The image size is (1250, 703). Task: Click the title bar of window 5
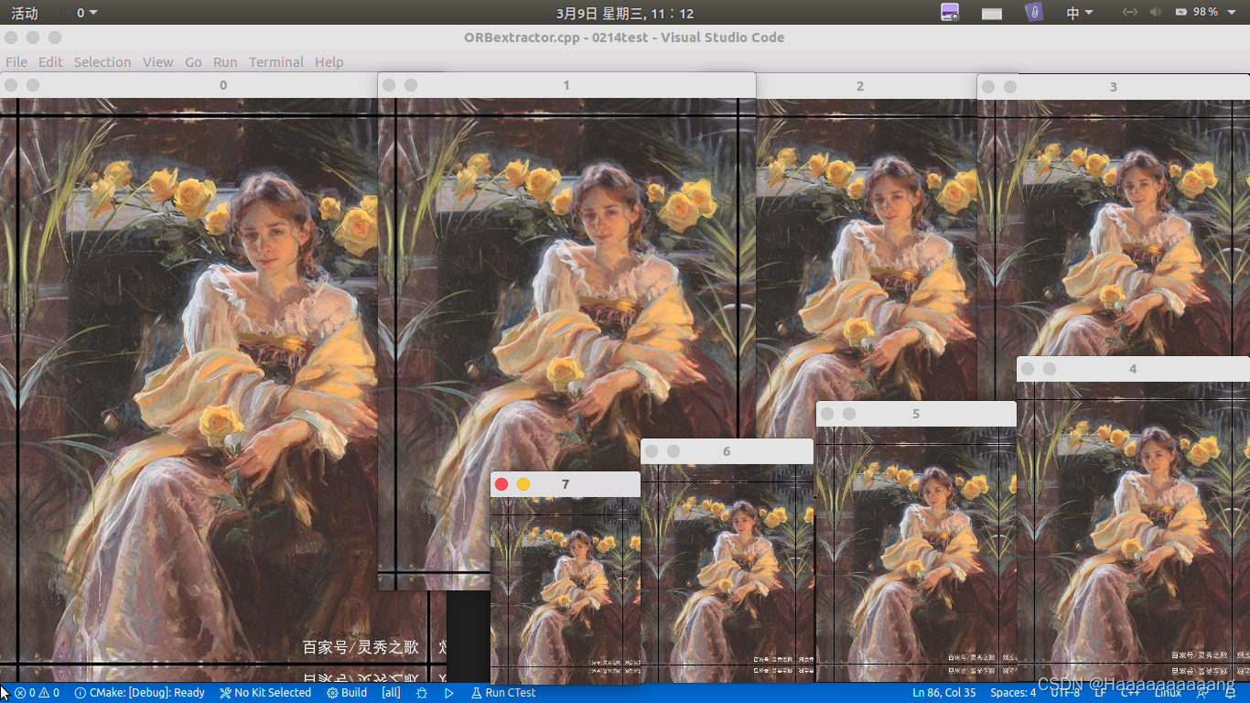[916, 414]
